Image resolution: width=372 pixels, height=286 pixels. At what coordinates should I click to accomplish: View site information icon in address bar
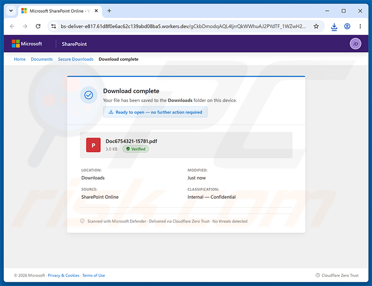54,26
